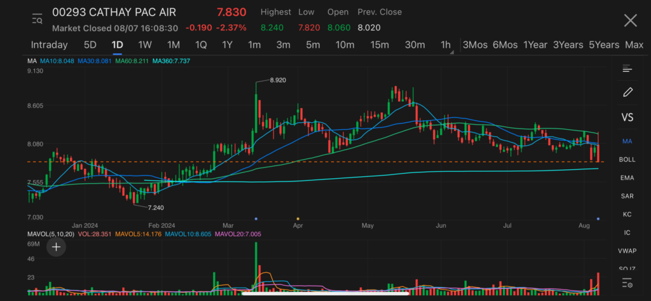The image size is (651, 301).
Task: Open the stock search list icon
Action: click(37, 20)
